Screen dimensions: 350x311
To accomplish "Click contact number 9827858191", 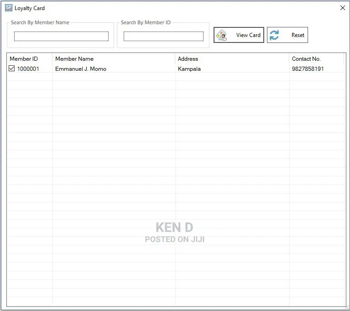I will coord(308,69).
